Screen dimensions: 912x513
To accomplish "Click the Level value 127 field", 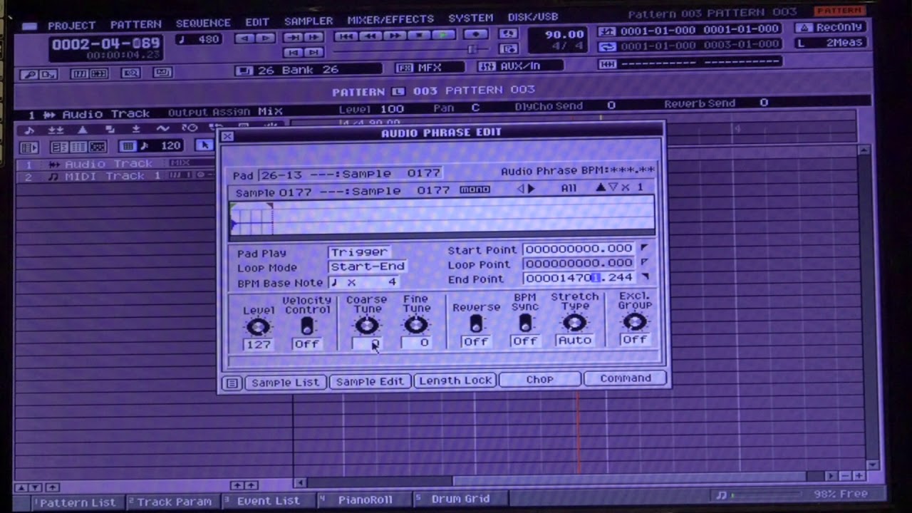I will (258, 344).
